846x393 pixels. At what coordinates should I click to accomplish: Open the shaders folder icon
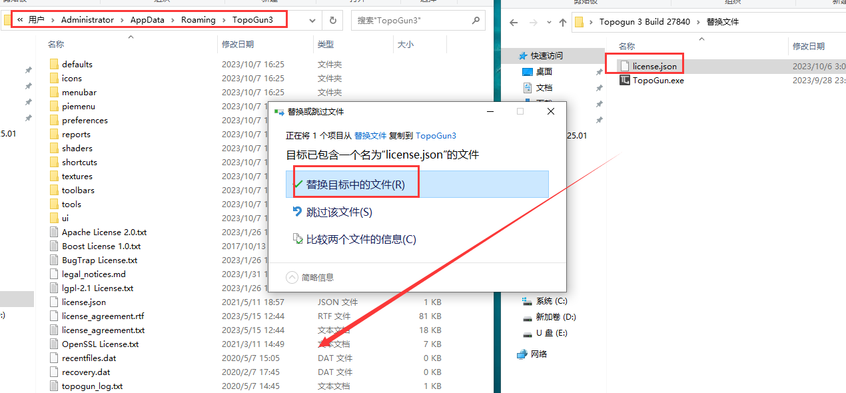pyautogui.click(x=55, y=148)
